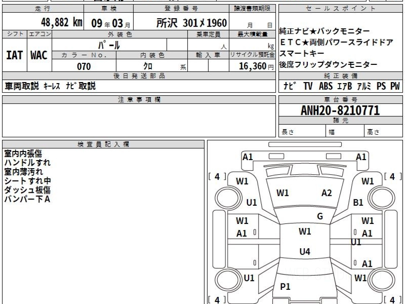Click the 室内内張傷 inspector note
405x304 pixels.
point(23,153)
